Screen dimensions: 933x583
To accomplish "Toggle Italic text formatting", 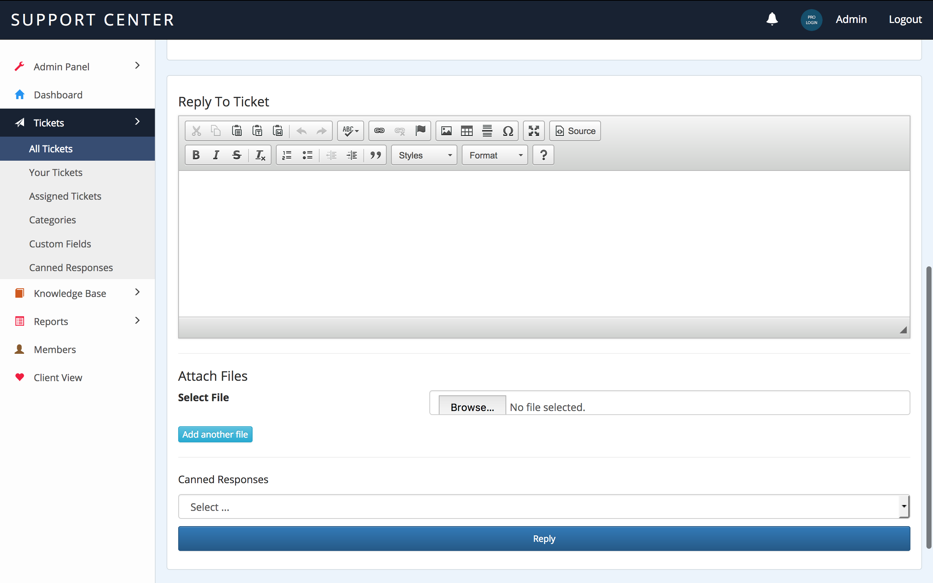I will click(x=216, y=155).
